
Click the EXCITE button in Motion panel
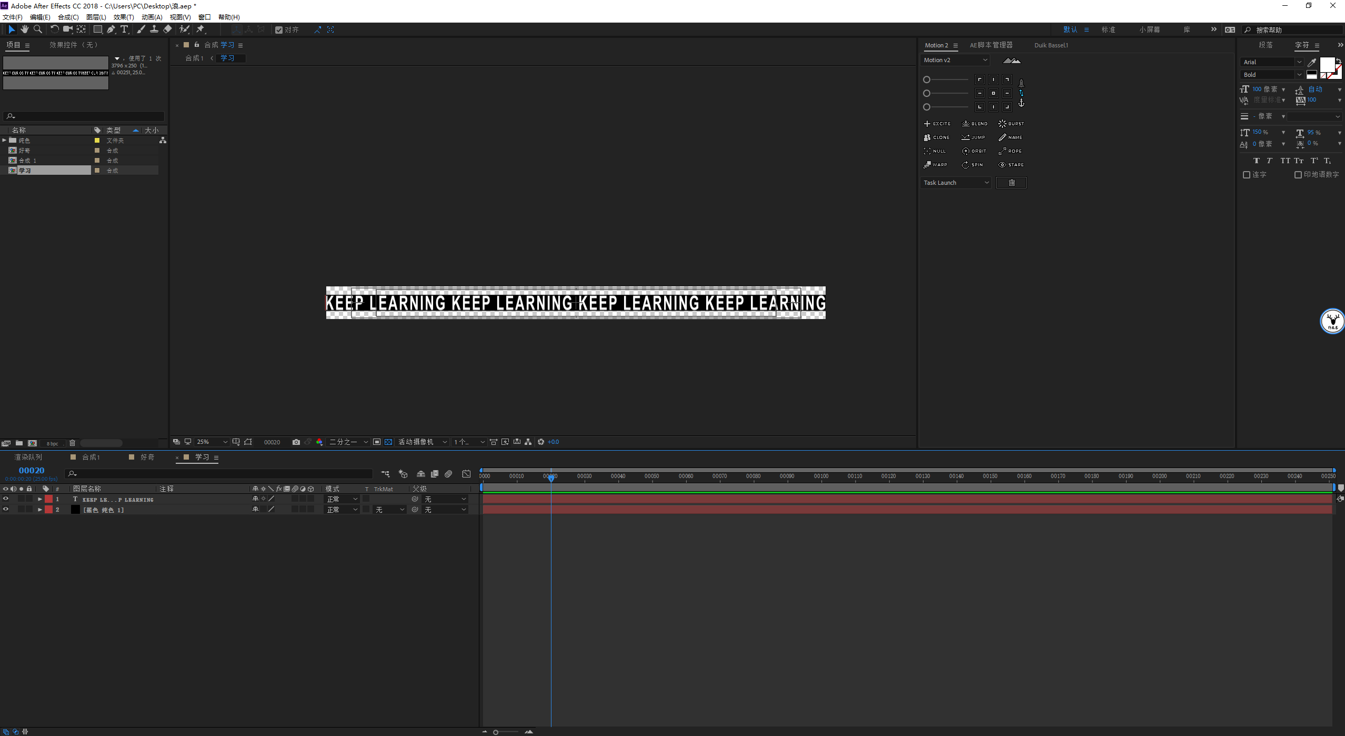point(937,124)
